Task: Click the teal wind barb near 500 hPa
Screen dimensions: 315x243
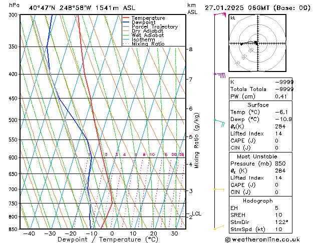Action: pos(220,121)
